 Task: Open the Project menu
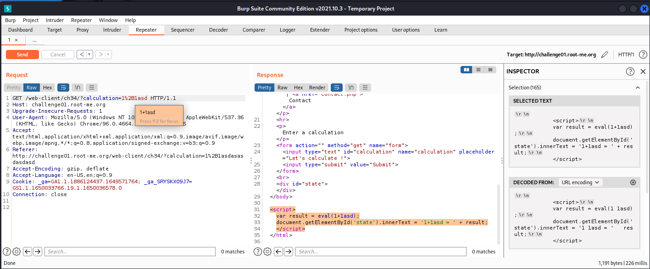(x=31, y=20)
